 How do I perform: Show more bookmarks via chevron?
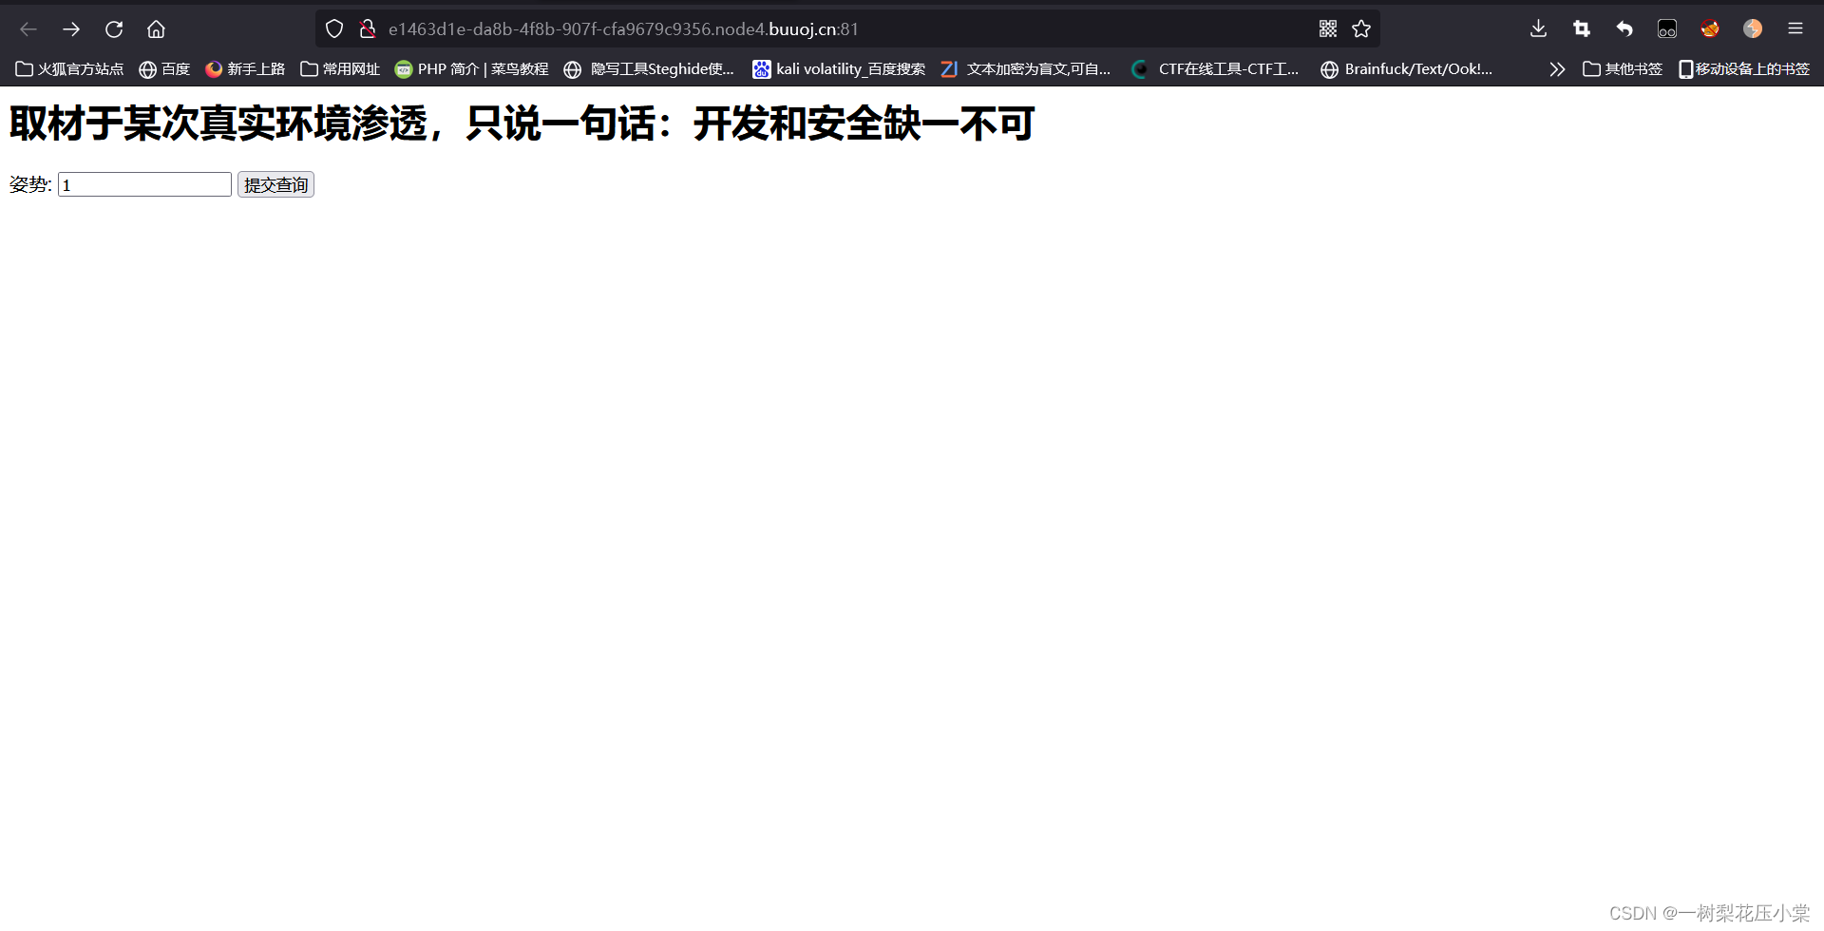pyautogui.click(x=1556, y=69)
